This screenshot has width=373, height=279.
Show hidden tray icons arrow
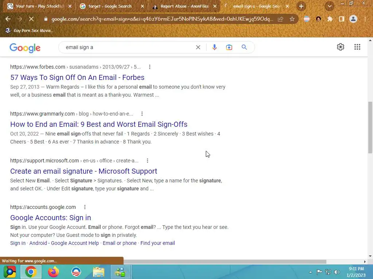(x=310, y=272)
